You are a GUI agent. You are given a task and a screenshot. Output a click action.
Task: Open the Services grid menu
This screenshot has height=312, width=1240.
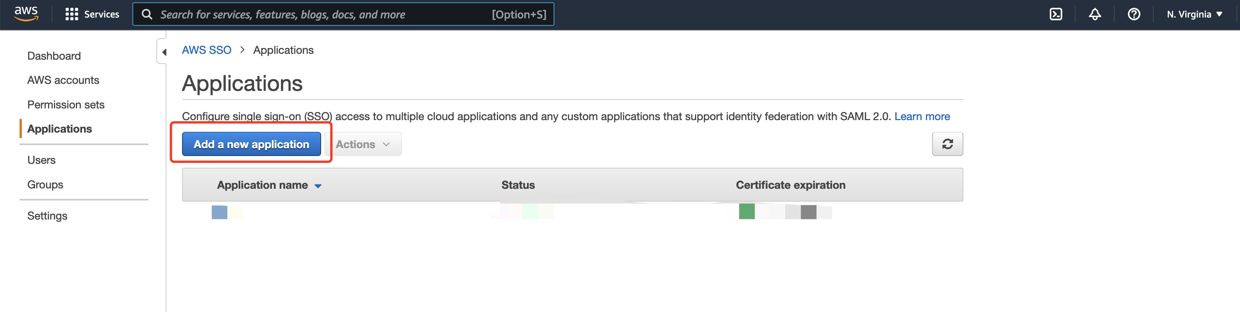(x=92, y=14)
